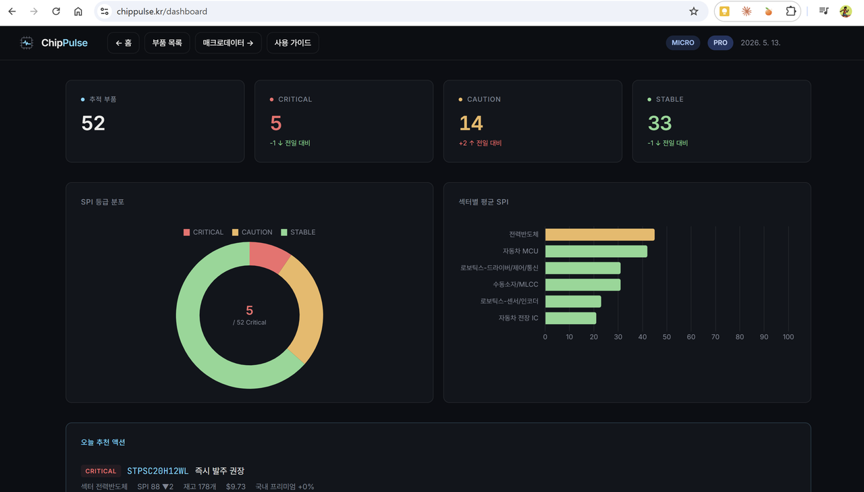The width and height of the screenshot is (864, 492).
Task: View site information icon in address bar
Action: tap(105, 11)
